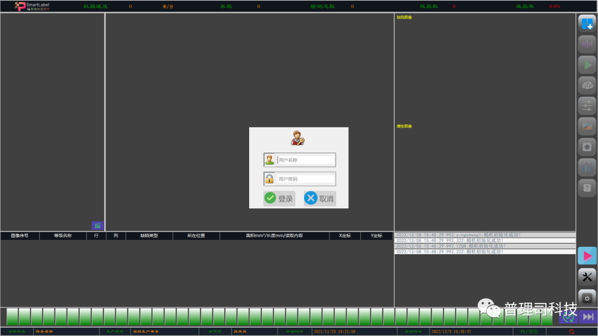This screenshot has width=598, height=336.
Task: Open the parameter sliders settings icon
Action: [x=587, y=106]
